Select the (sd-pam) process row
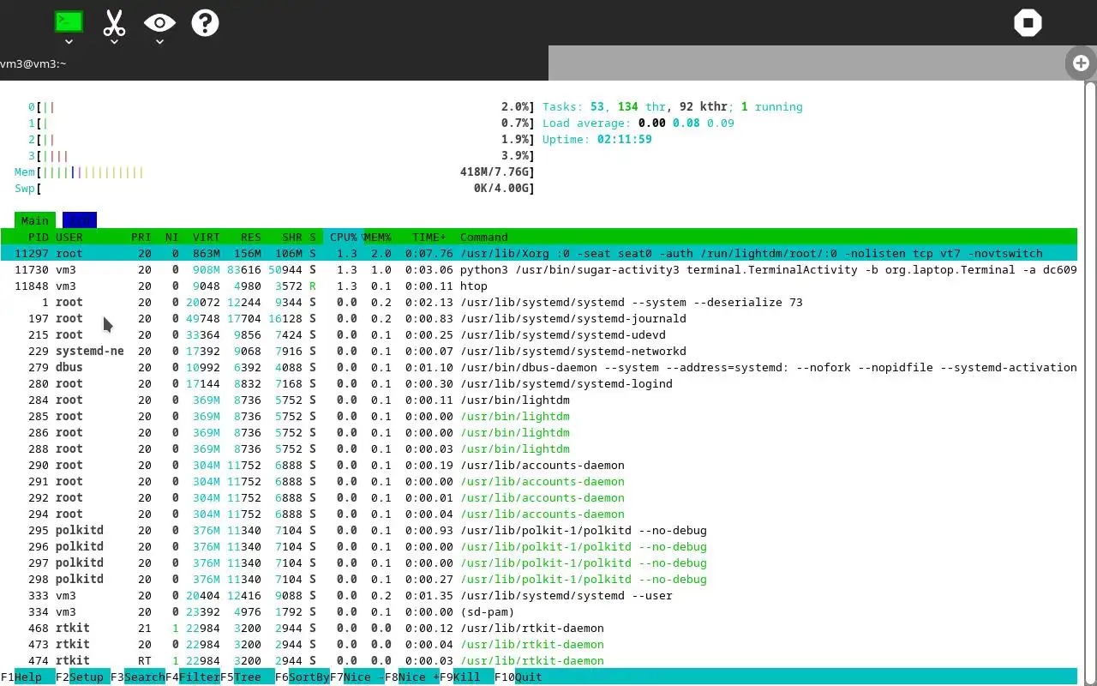Image resolution: width=1097 pixels, height=686 pixels. tap(539, 611)
